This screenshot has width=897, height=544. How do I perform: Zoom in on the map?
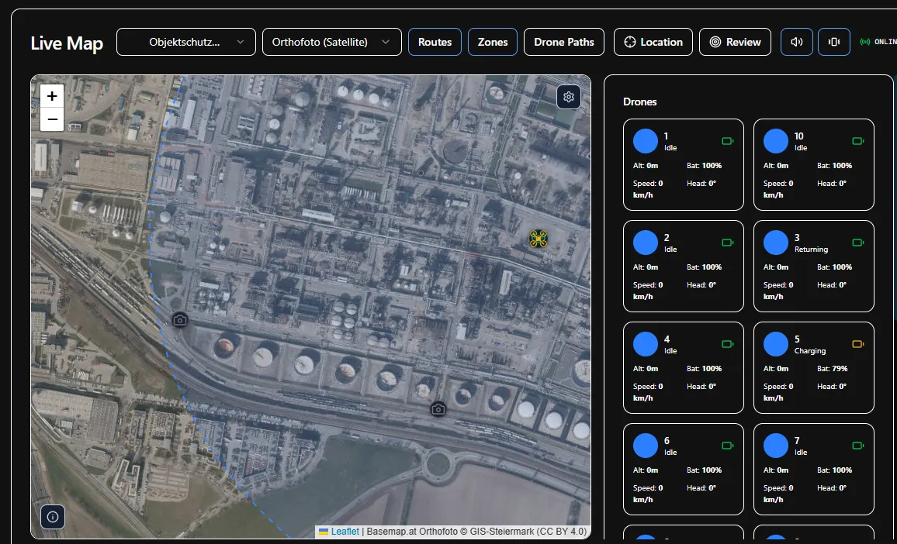click(52, 96)
